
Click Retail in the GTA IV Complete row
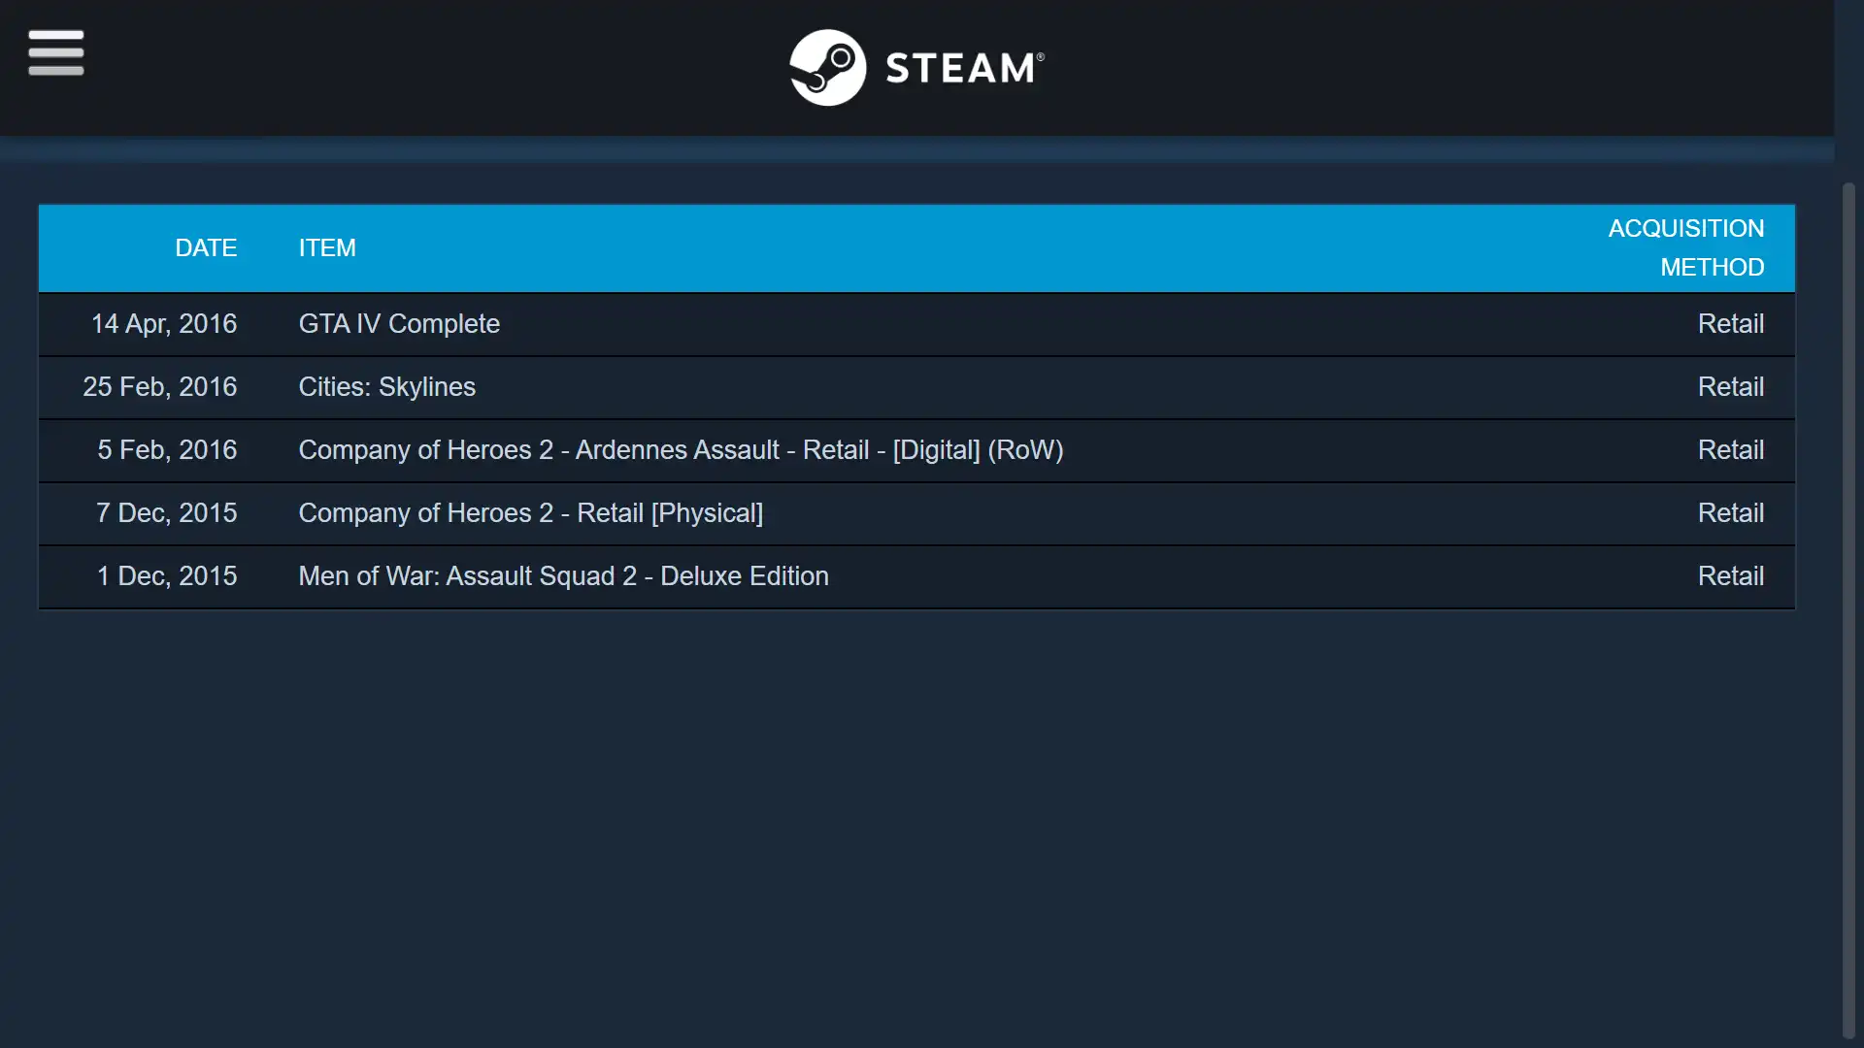click(1731, 324)
